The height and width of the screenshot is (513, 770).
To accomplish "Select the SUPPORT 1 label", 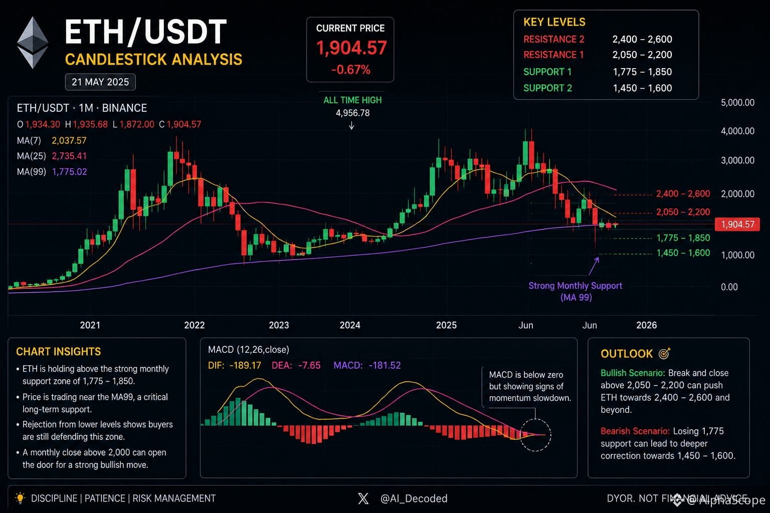I will pos(547,72).
